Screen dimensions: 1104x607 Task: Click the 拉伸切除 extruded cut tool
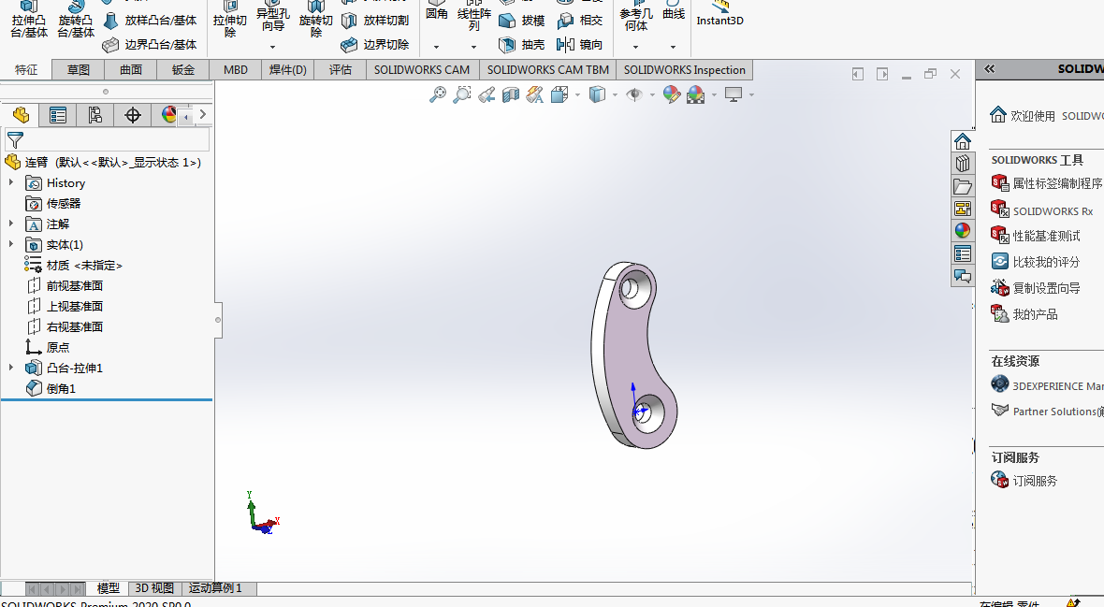[229, 17]
